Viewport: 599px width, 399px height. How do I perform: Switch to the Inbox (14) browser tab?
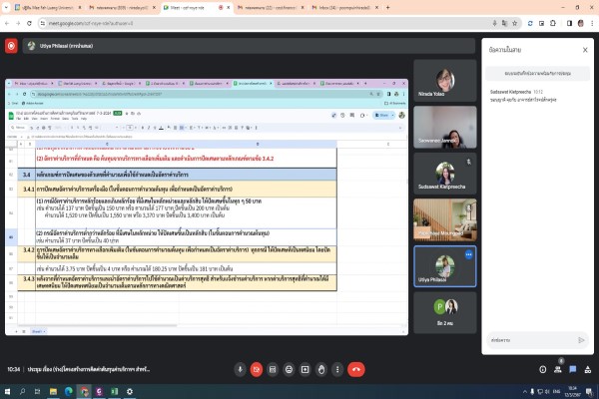tap(345, 7)
